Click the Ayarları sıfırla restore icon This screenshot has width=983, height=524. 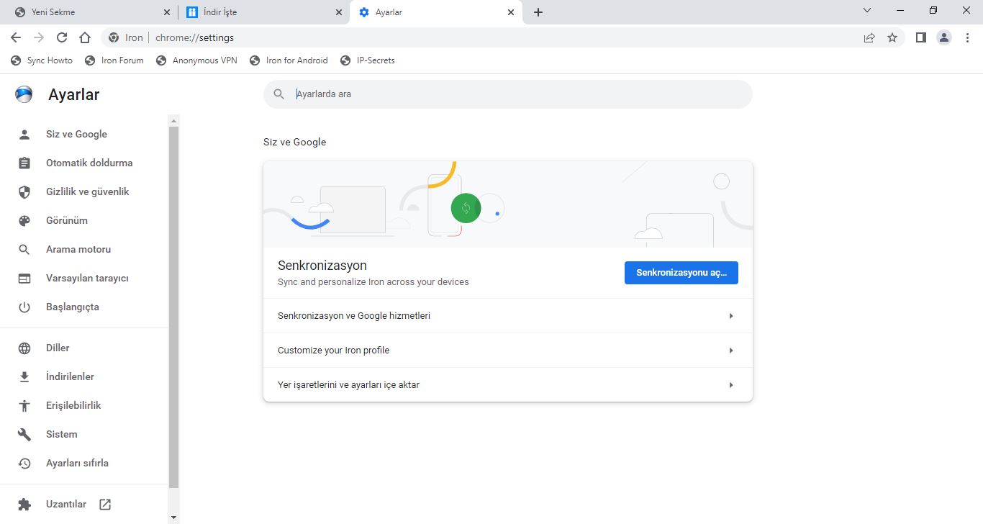pos(24,463)
